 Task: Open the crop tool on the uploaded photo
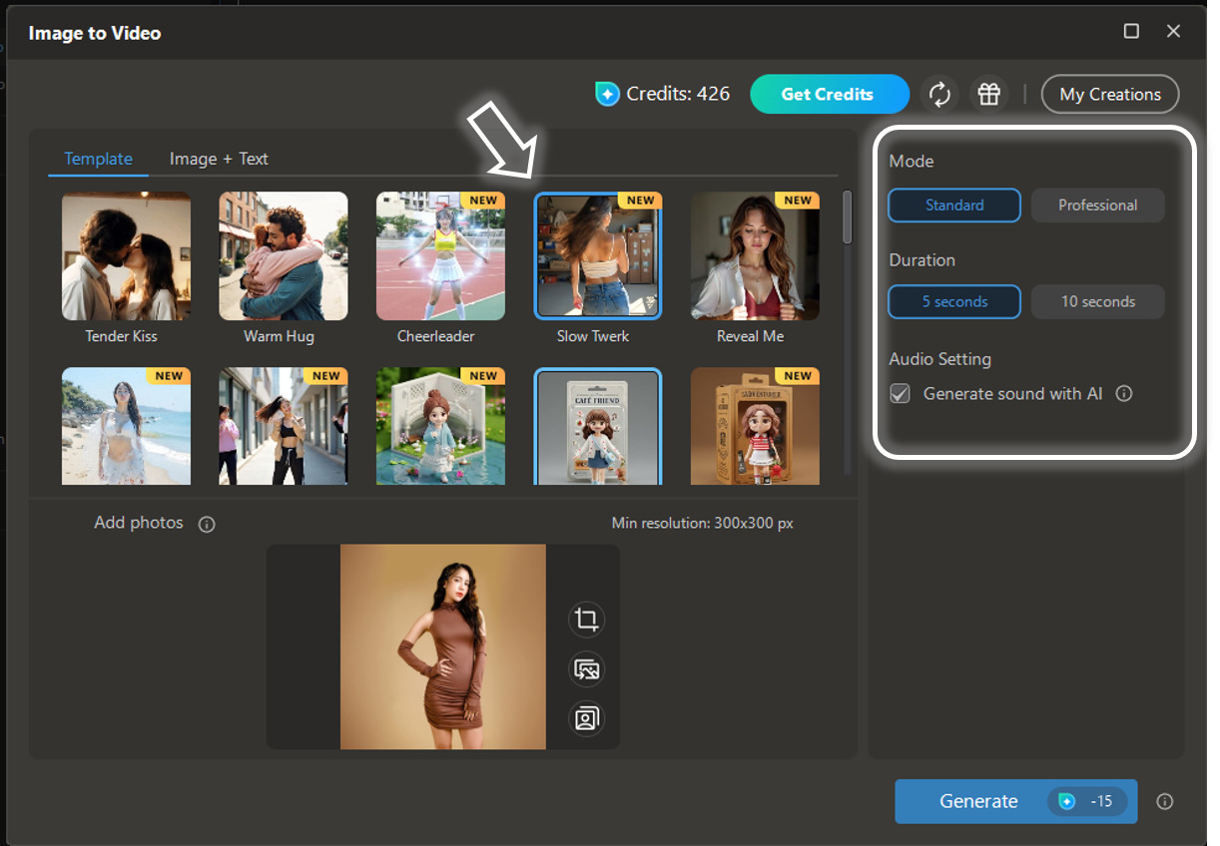tap(587, 620)
